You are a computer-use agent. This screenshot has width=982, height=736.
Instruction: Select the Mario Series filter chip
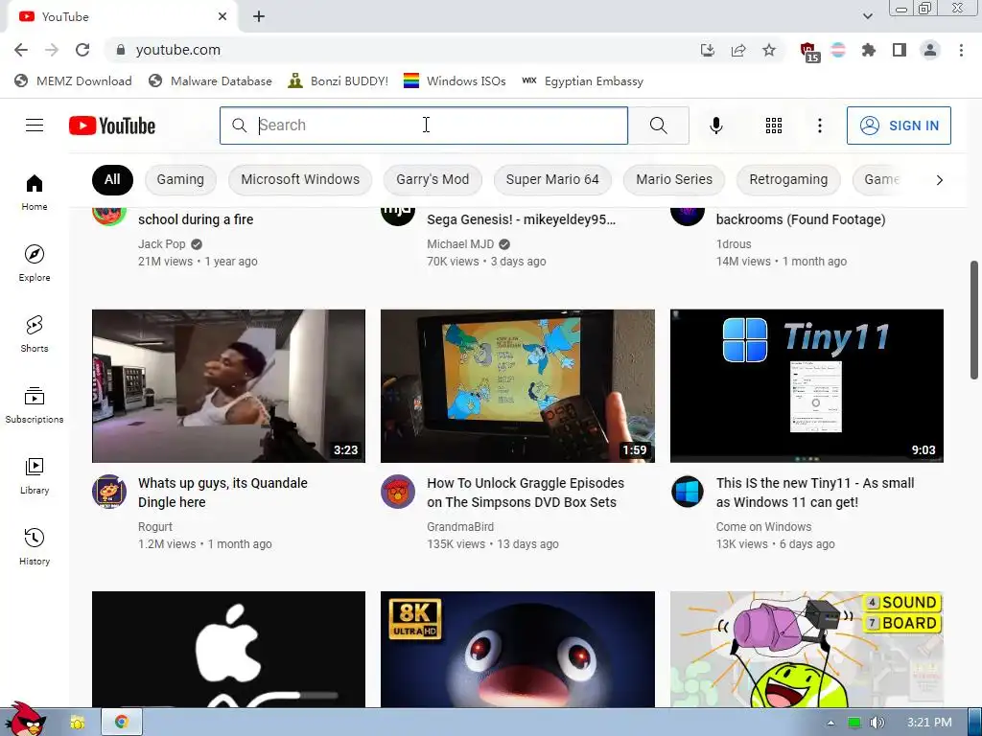pos(674,179)
